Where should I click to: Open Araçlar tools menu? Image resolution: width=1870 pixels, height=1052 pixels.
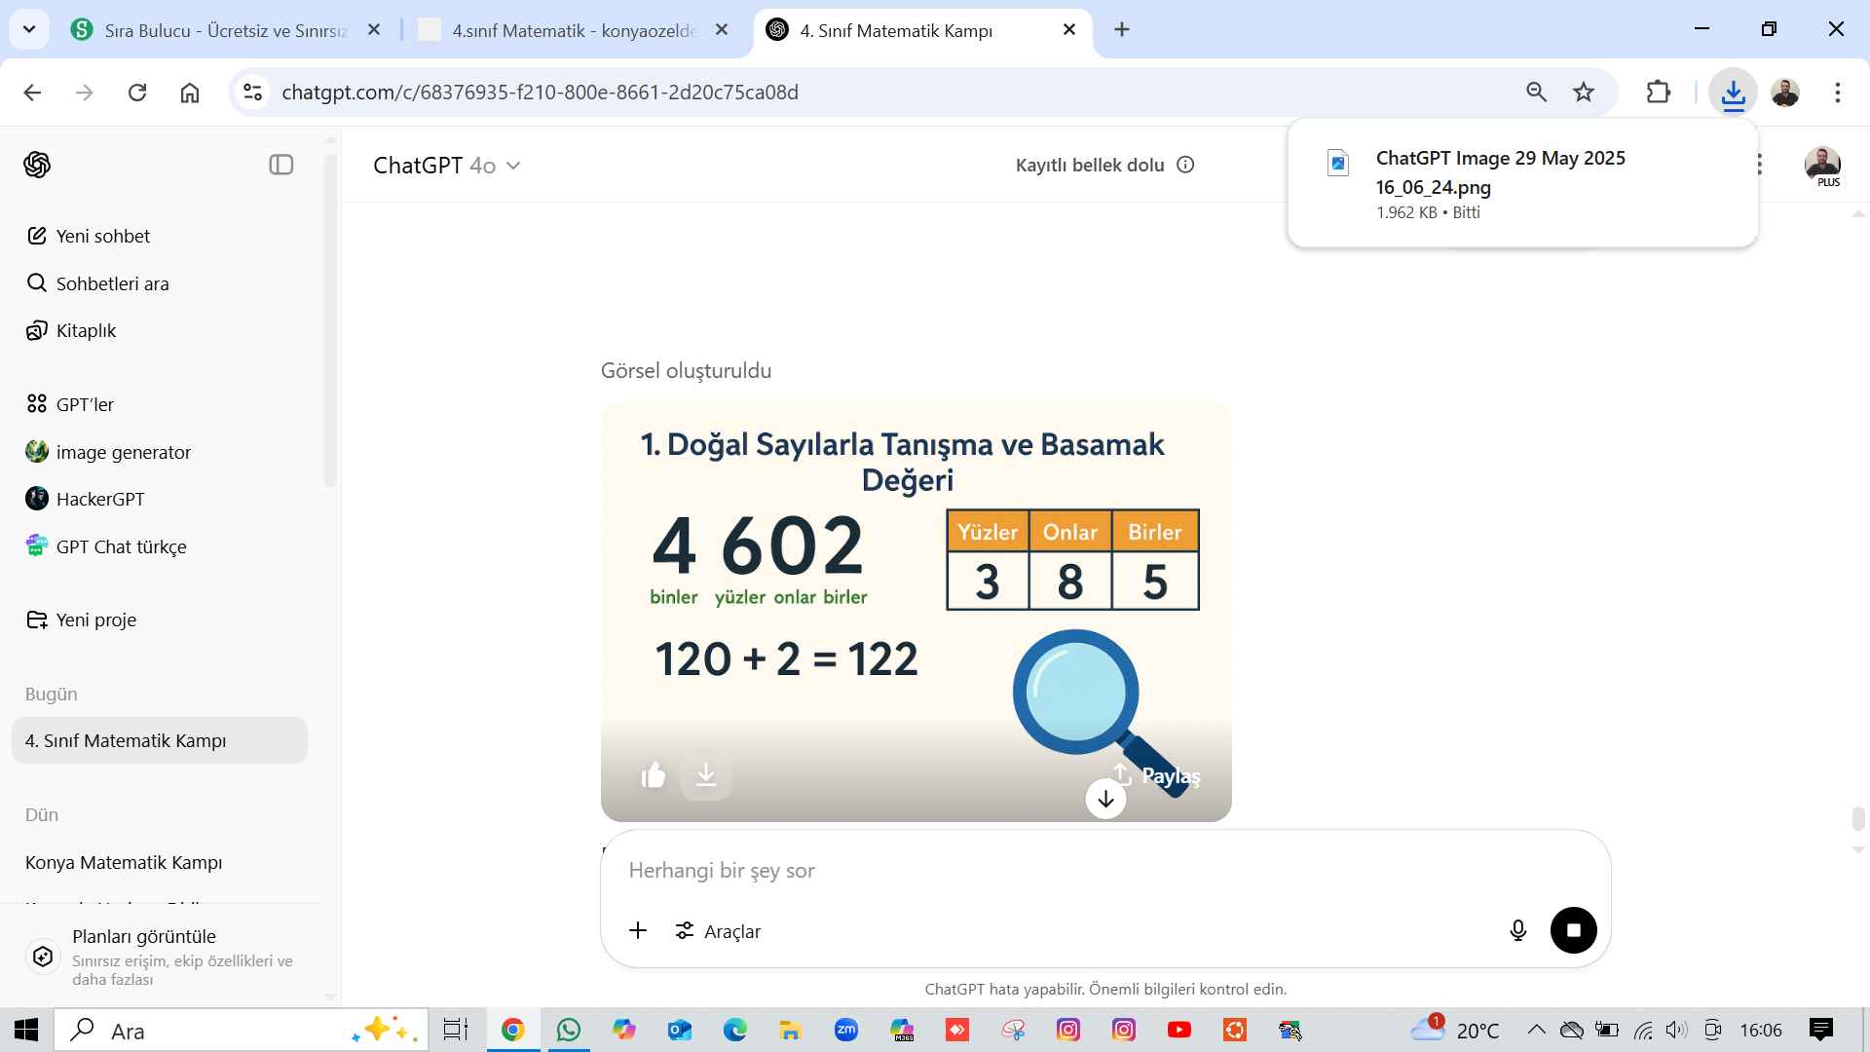coord(719,931)
